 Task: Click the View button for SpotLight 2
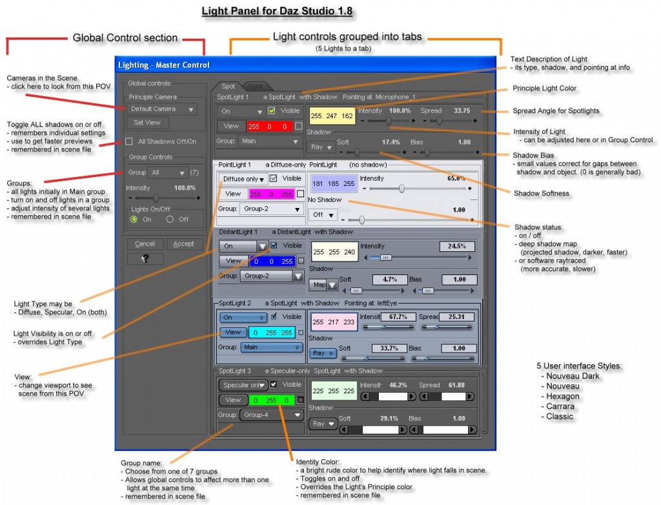[x=233, y=333]
